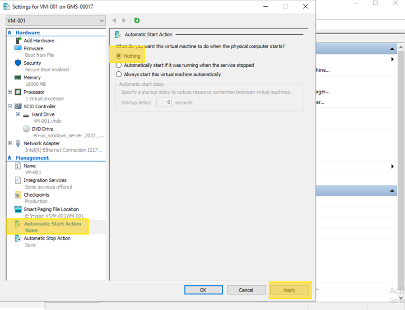Collapse the SCSI Controller node

(10, 106)
